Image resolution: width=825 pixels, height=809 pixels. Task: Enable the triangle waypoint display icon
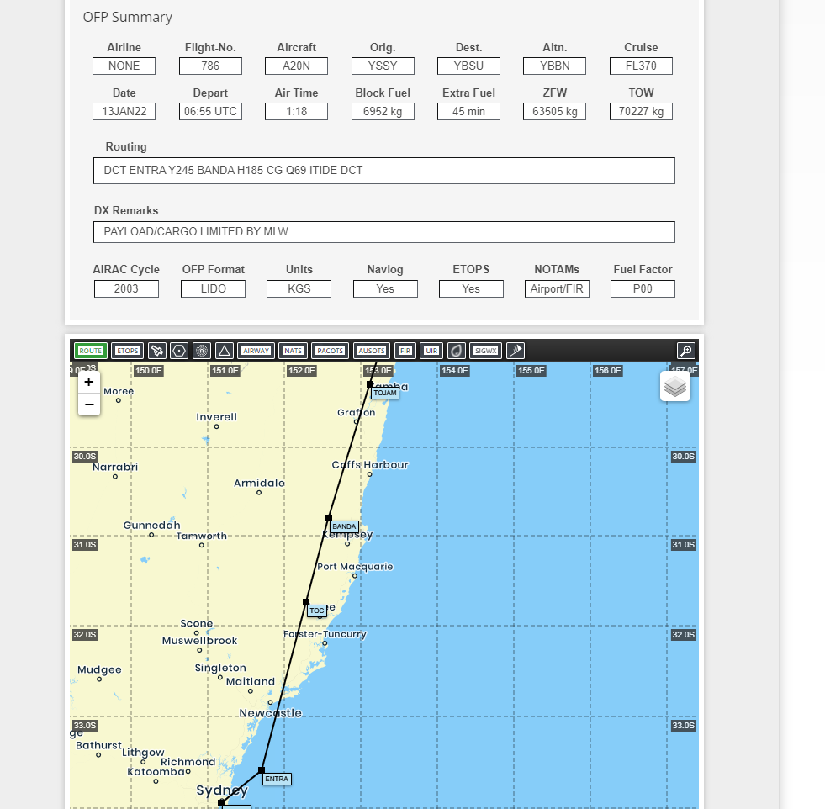[x=224, y=351]
